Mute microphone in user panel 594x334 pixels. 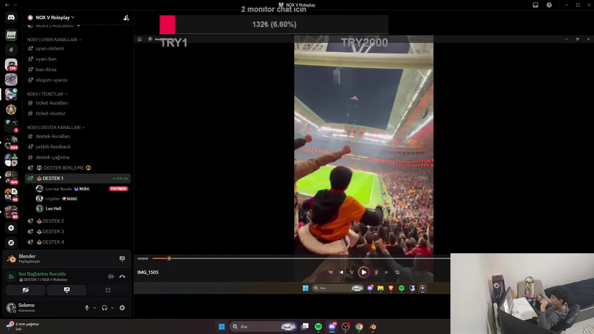(x=87, y=308)
